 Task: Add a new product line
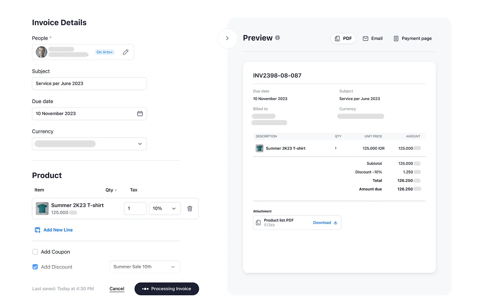(x=54, y=230)
